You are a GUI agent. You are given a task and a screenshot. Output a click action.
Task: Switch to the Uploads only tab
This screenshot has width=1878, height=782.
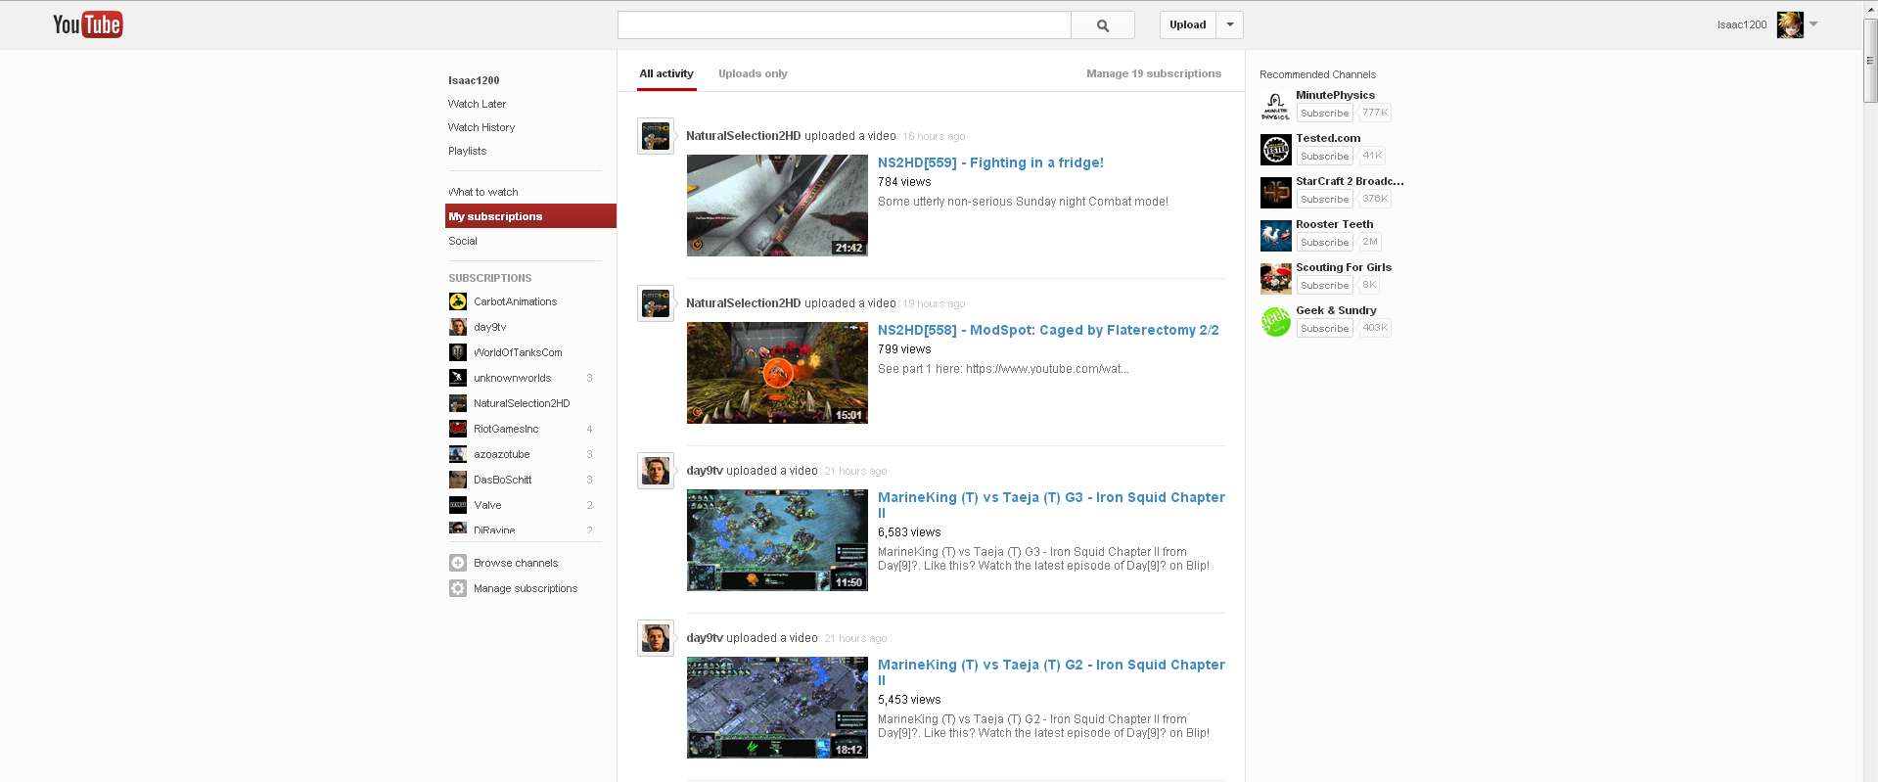pyautogui.click(x=753, y=73)
